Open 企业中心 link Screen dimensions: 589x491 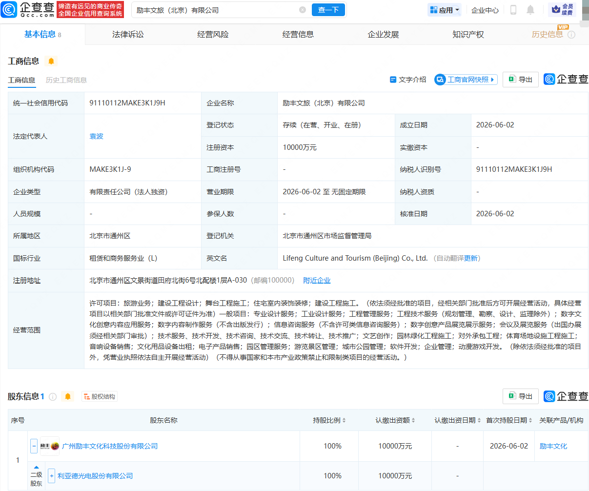pyautogui.click(x=485, y=10)
